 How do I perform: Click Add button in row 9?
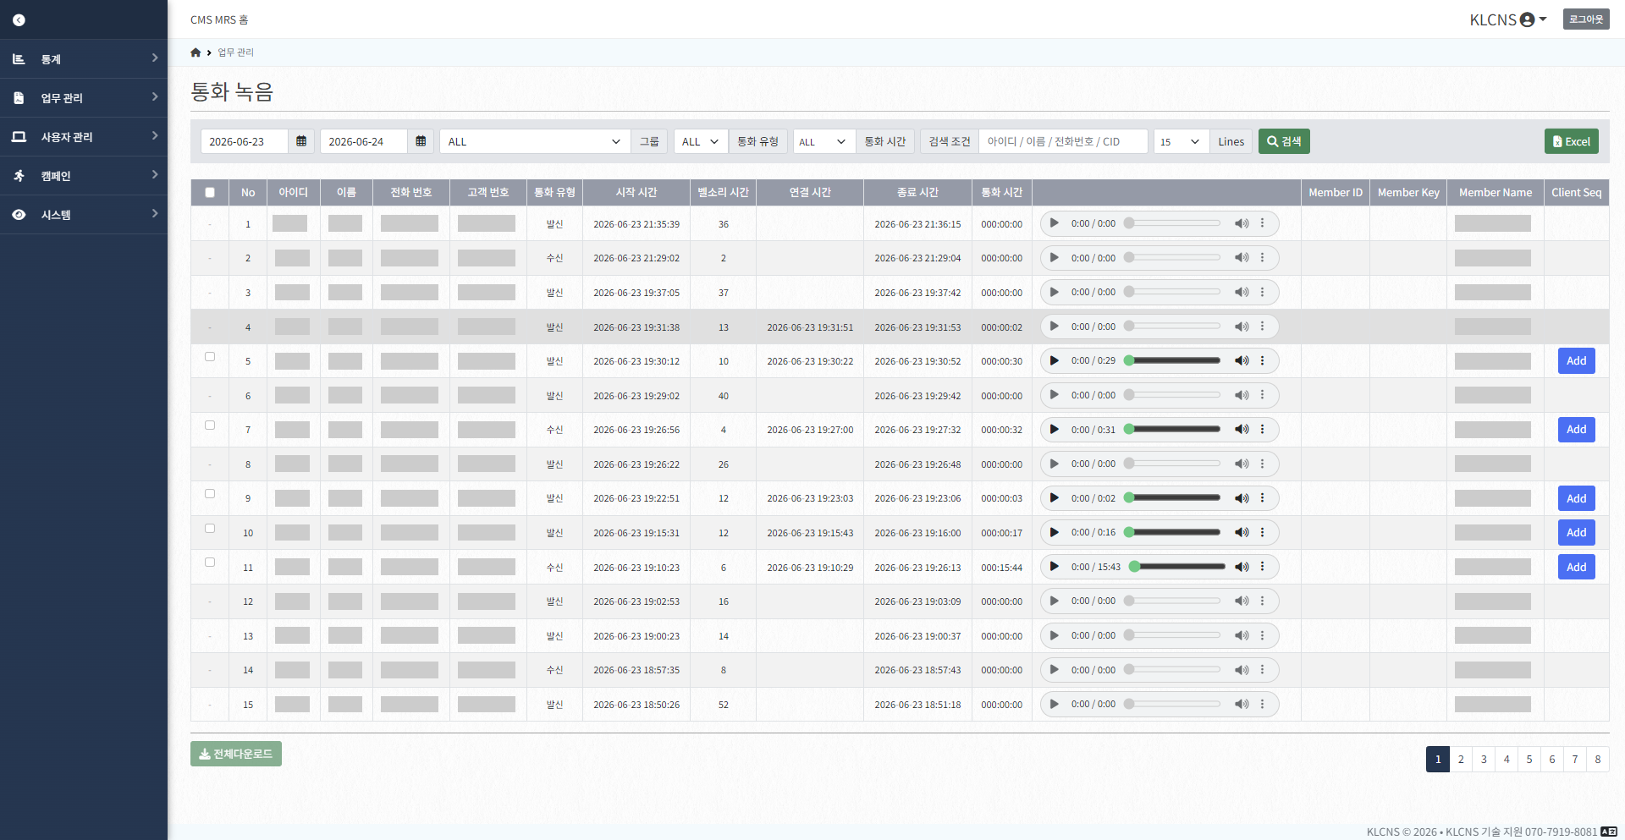1576,498
